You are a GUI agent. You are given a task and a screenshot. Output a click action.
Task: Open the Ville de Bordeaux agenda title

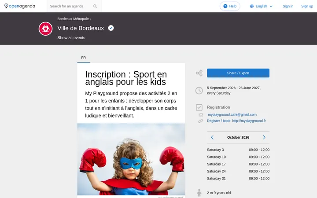pos(81,28)
